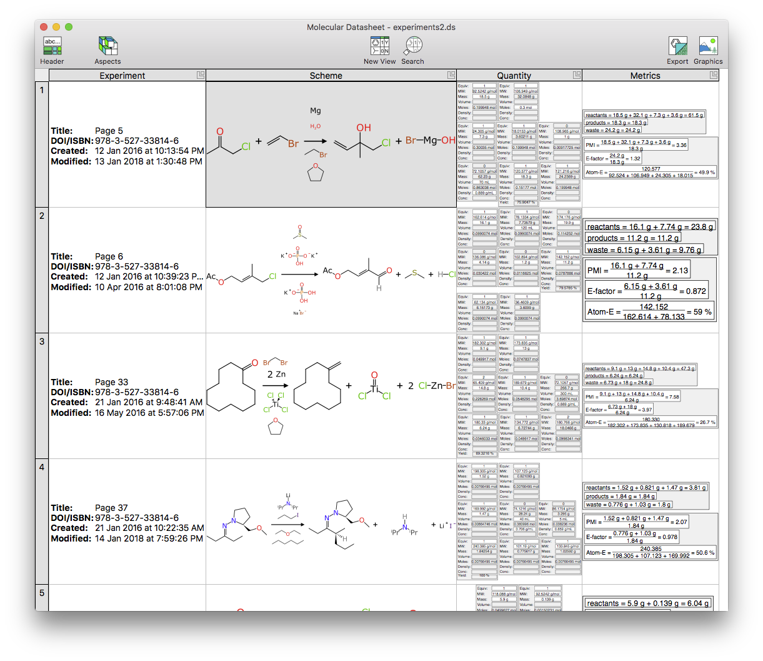Select the Experiment column header
Screen dimensions: 763x661
tap(122, 76)
